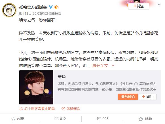Open the post options chevron menu
This screenshot has width=165, height=124.
click(x=159, y=5)
